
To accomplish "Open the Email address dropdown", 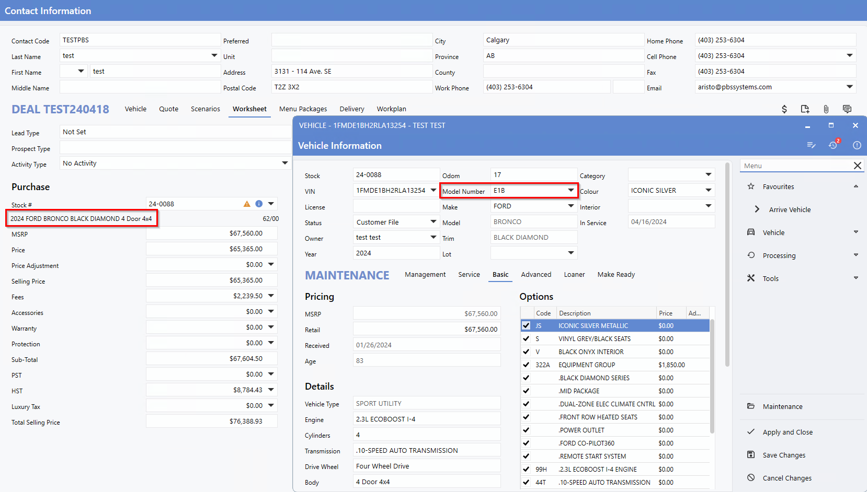I will (849, 87).
